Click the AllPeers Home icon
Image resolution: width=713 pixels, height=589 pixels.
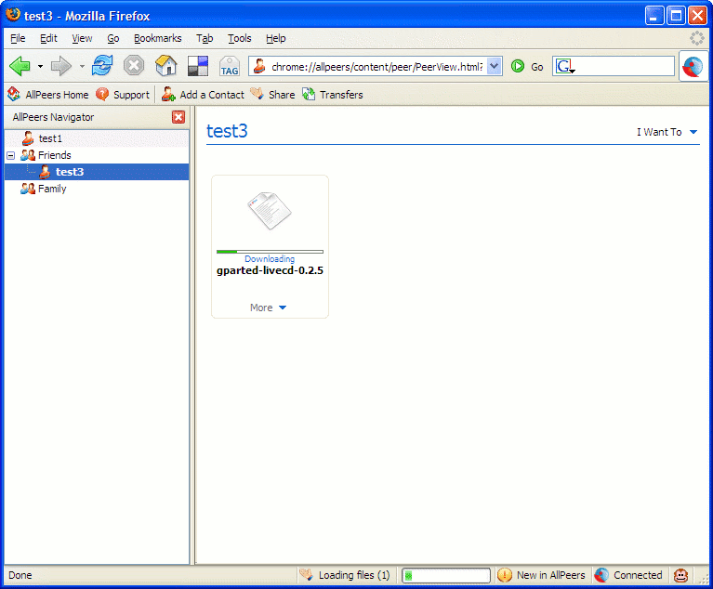click(14, 94)
